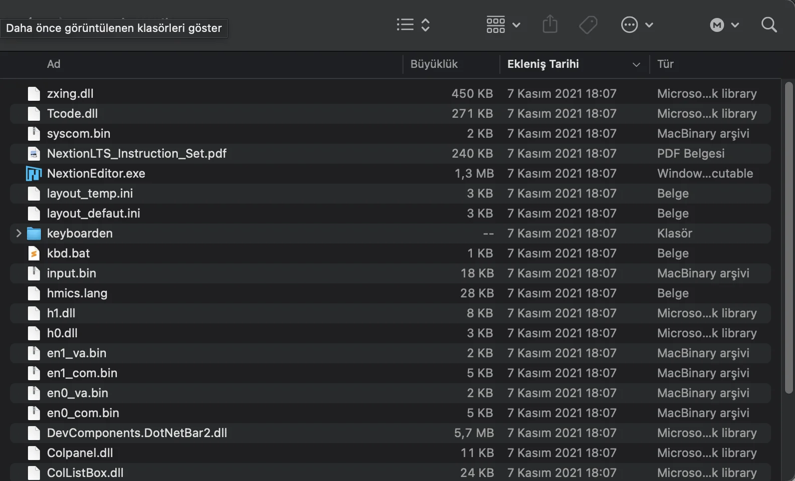This screenshot has height=481, width=795.
Task: Switch to list view mode
Action: pos(405,24)
